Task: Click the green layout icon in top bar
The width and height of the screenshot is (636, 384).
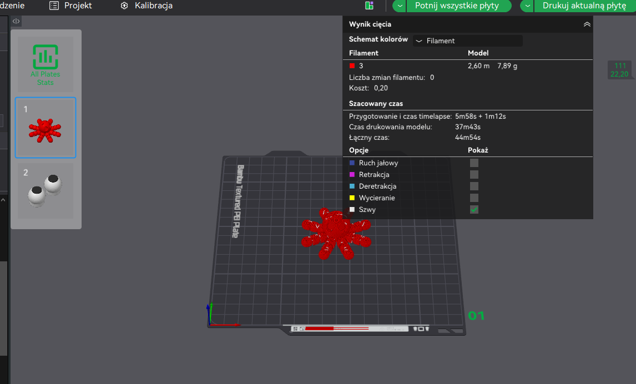Action: click(x=369, y=5)
